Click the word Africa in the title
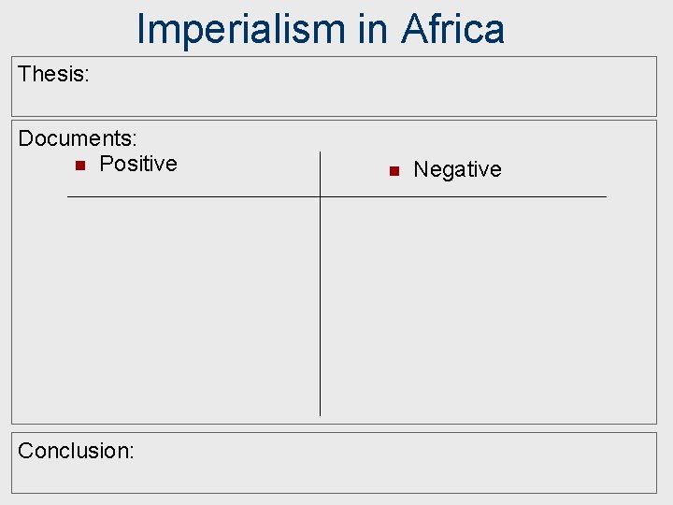673x505 pixels. pos(452,28)
